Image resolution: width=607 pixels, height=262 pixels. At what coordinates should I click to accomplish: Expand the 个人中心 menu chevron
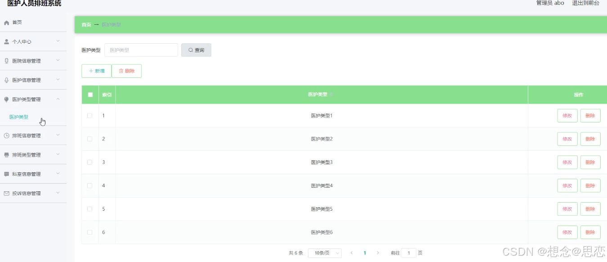click(58, 41)
